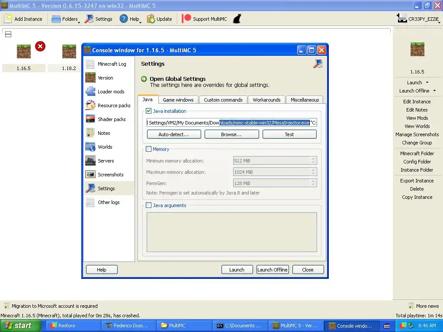
Task: Click the console Launch button
Action: point(237,270)
